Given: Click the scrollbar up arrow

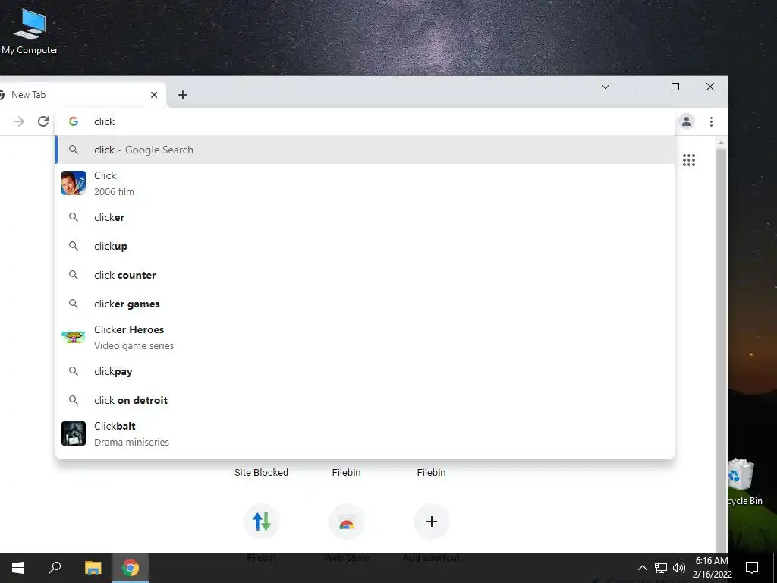Looking at the screenshot, I should [x=721, y=143].
